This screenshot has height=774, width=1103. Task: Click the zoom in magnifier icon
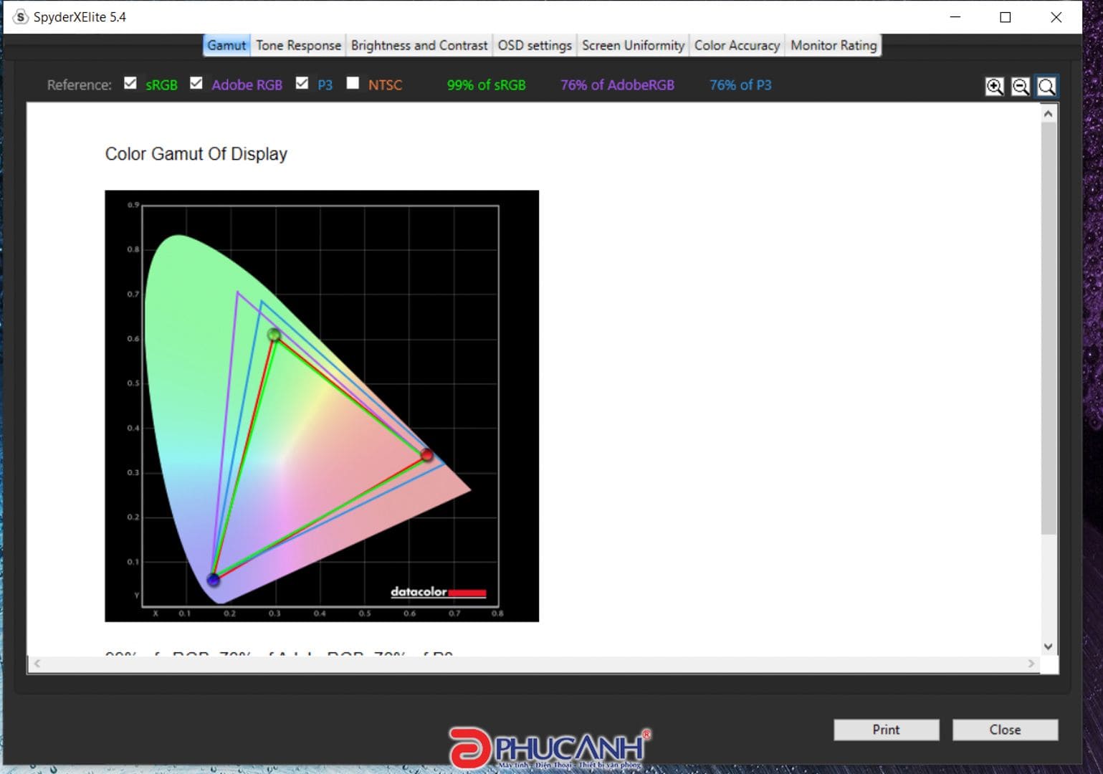coord(994,87)
